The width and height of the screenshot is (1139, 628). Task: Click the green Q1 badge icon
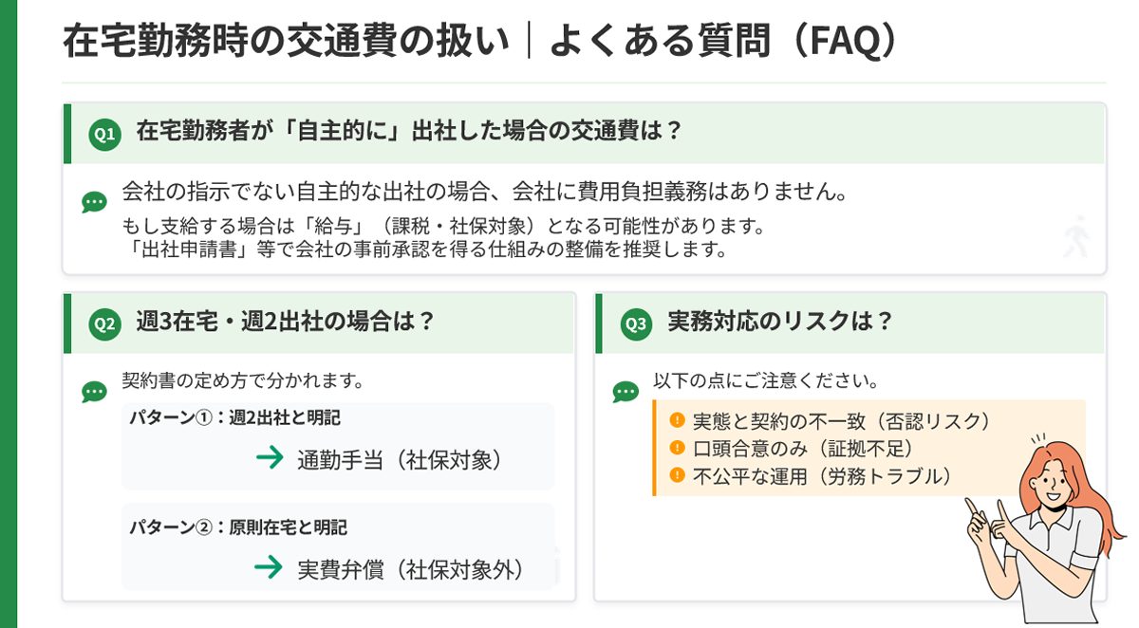pos(104,134)
